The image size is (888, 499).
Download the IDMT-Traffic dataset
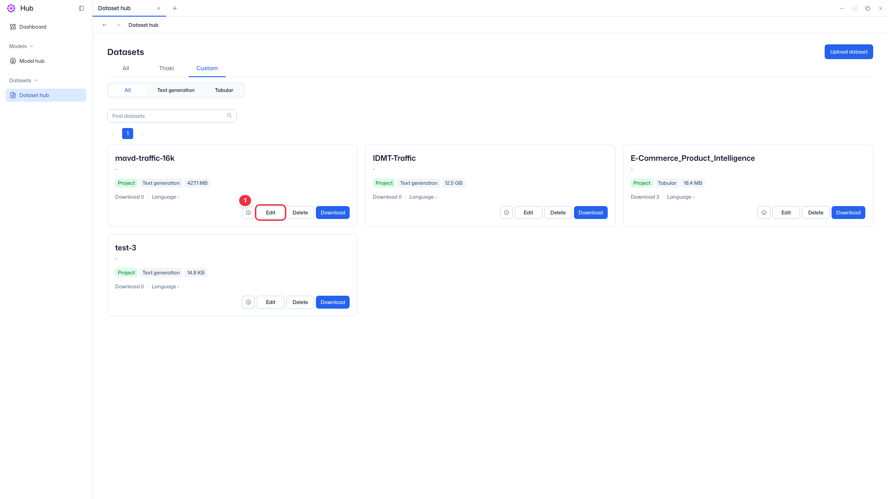(x=591, y=213)
